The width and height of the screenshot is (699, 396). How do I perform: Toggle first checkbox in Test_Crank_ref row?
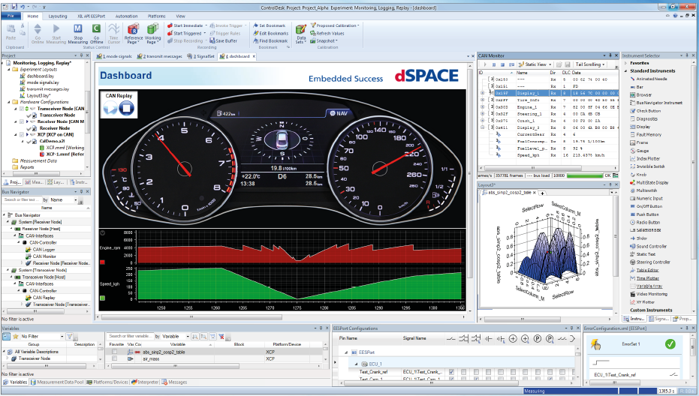click(x=451, y=372)
